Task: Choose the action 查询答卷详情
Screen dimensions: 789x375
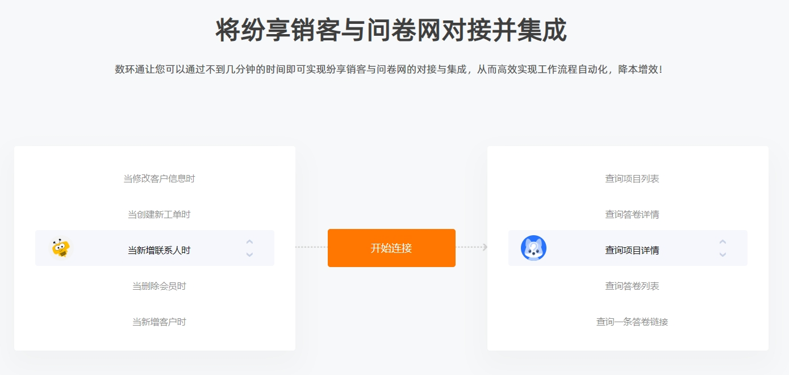Action: click(x=632, y=214)
